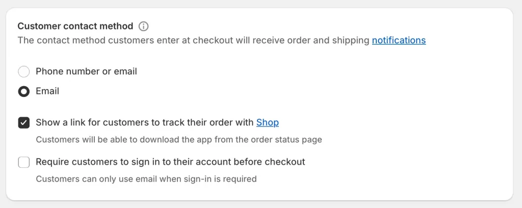Screen dimensions: 522x208
Task: Click the info icon beside Customer contact method
Action: point(143,26)
